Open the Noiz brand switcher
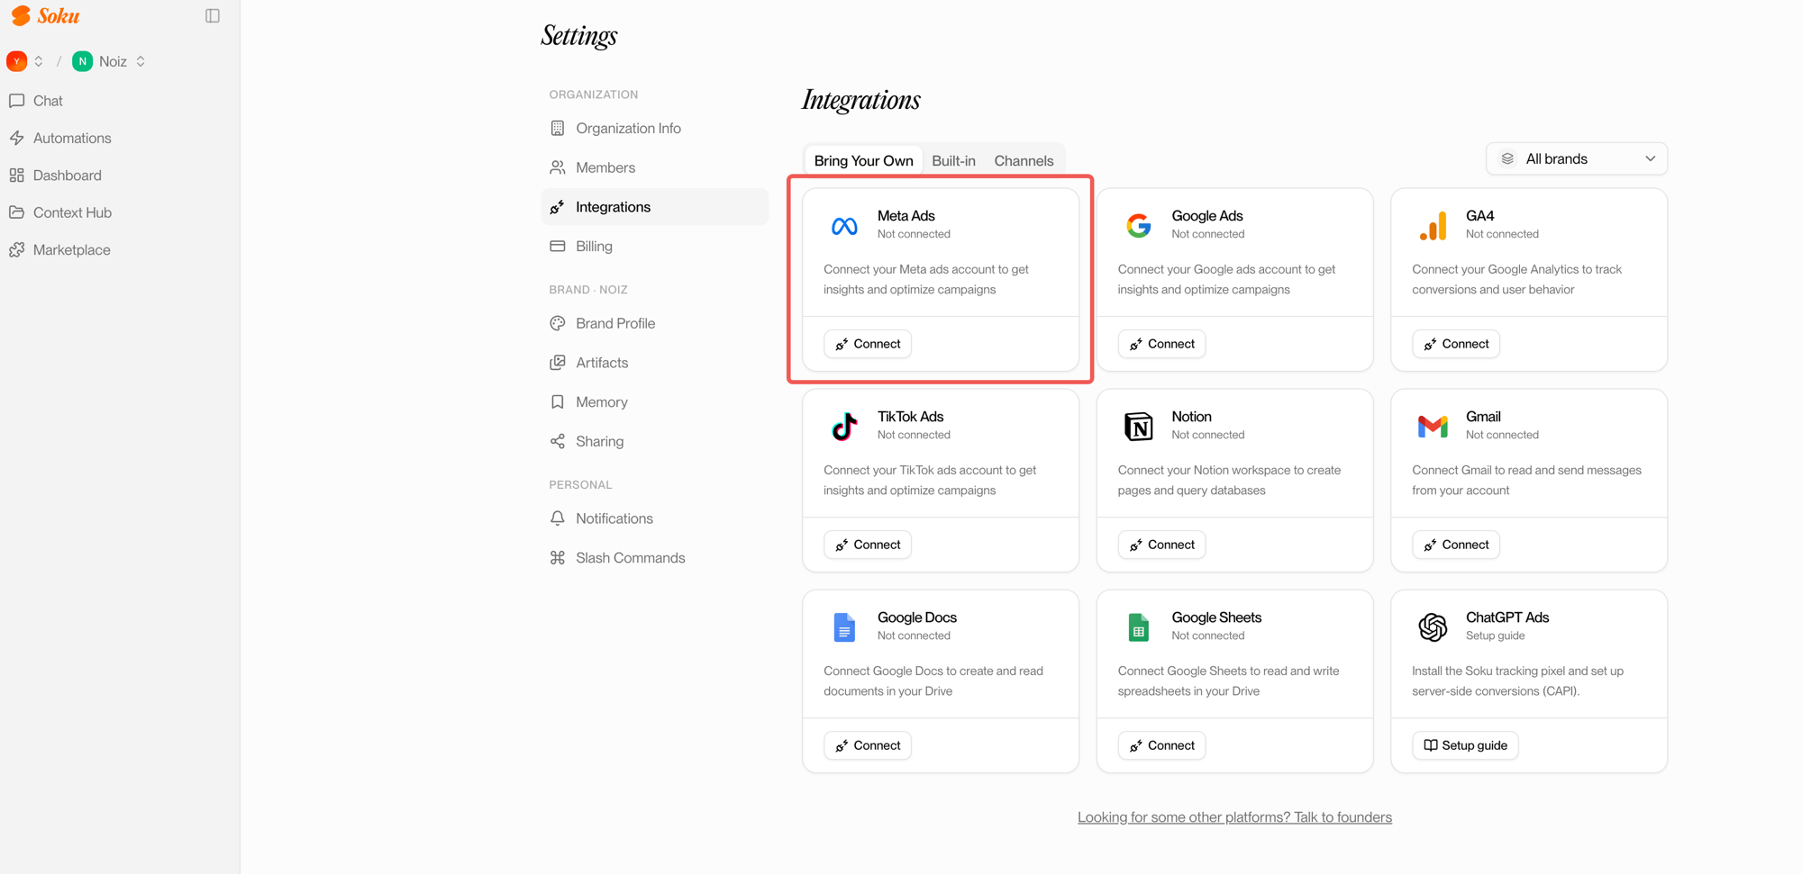Viewport: 1802px width, 874px height. 141,61
